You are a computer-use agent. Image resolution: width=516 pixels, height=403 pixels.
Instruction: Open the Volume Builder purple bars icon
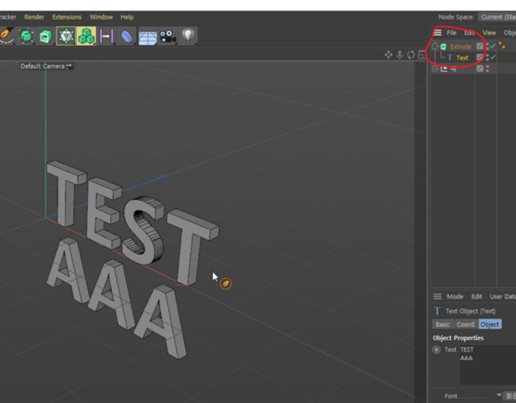106,36
